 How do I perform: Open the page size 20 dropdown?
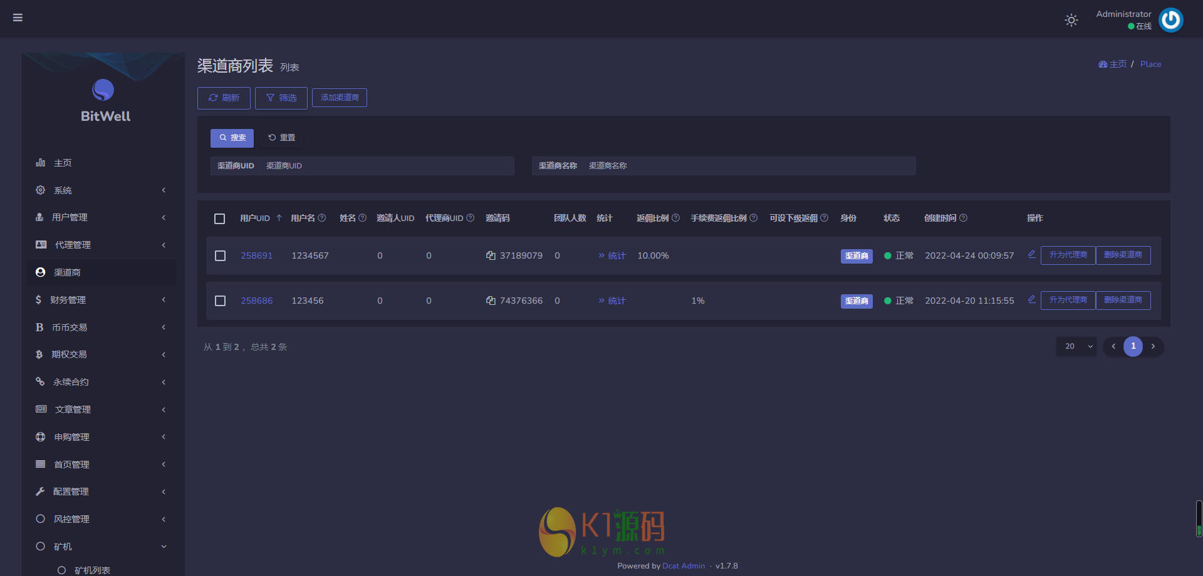(1076, 346)
